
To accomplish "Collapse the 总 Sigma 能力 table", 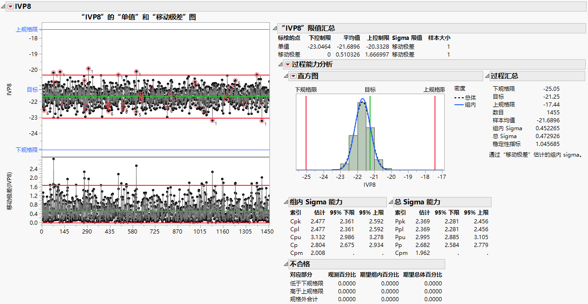I will [x=390, y=202].
